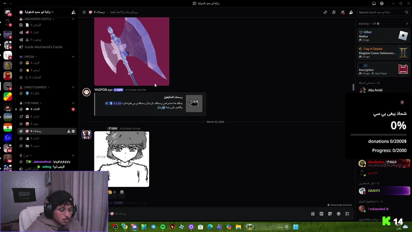The height and width of the screenshot is (232, 412).
Task: Open Spotify from the taskbar
Action: click(163, 227)
